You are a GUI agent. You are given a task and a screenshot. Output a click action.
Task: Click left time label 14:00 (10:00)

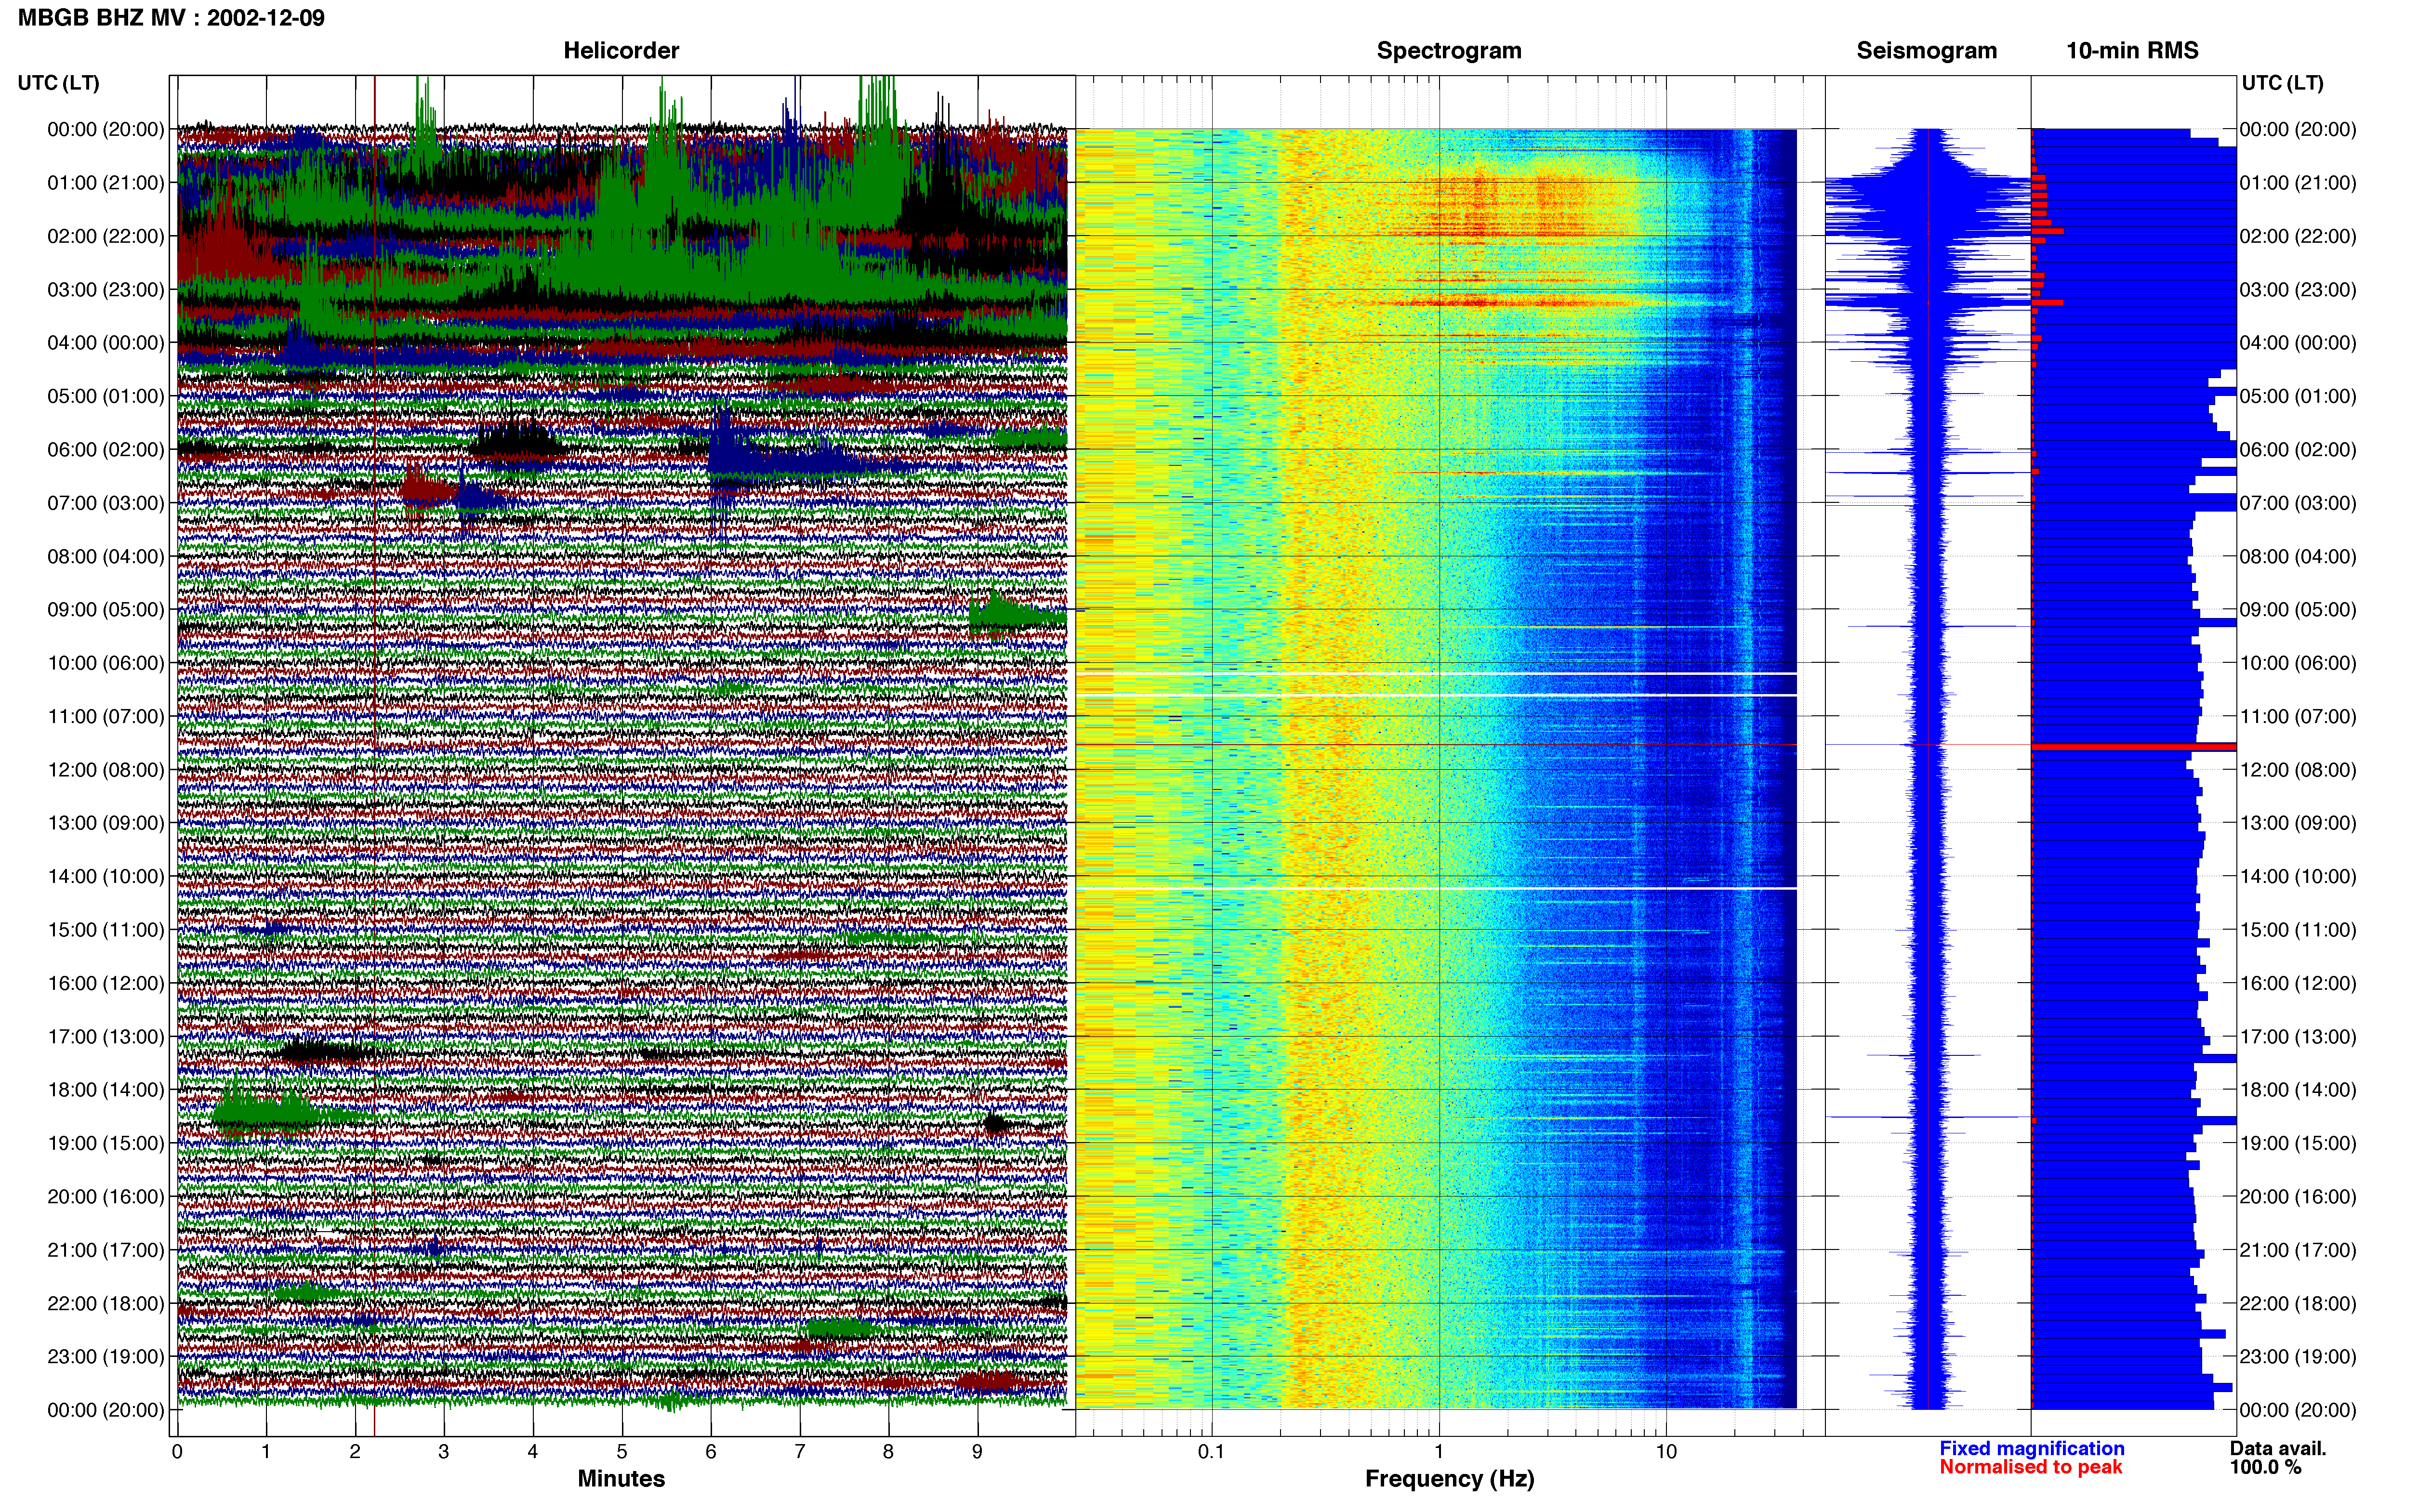(x=106, y=877)
